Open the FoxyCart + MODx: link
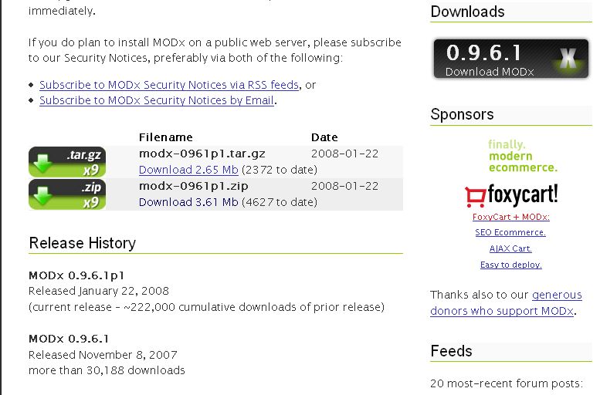The height and width of the screenshot is (395, 600). tap(511, 217)
